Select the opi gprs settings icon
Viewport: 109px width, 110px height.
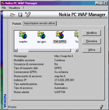pos(42,35)
